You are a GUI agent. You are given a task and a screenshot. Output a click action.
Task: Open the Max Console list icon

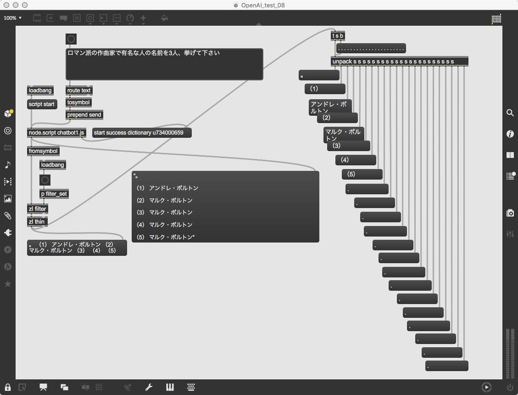coord(511,175)
